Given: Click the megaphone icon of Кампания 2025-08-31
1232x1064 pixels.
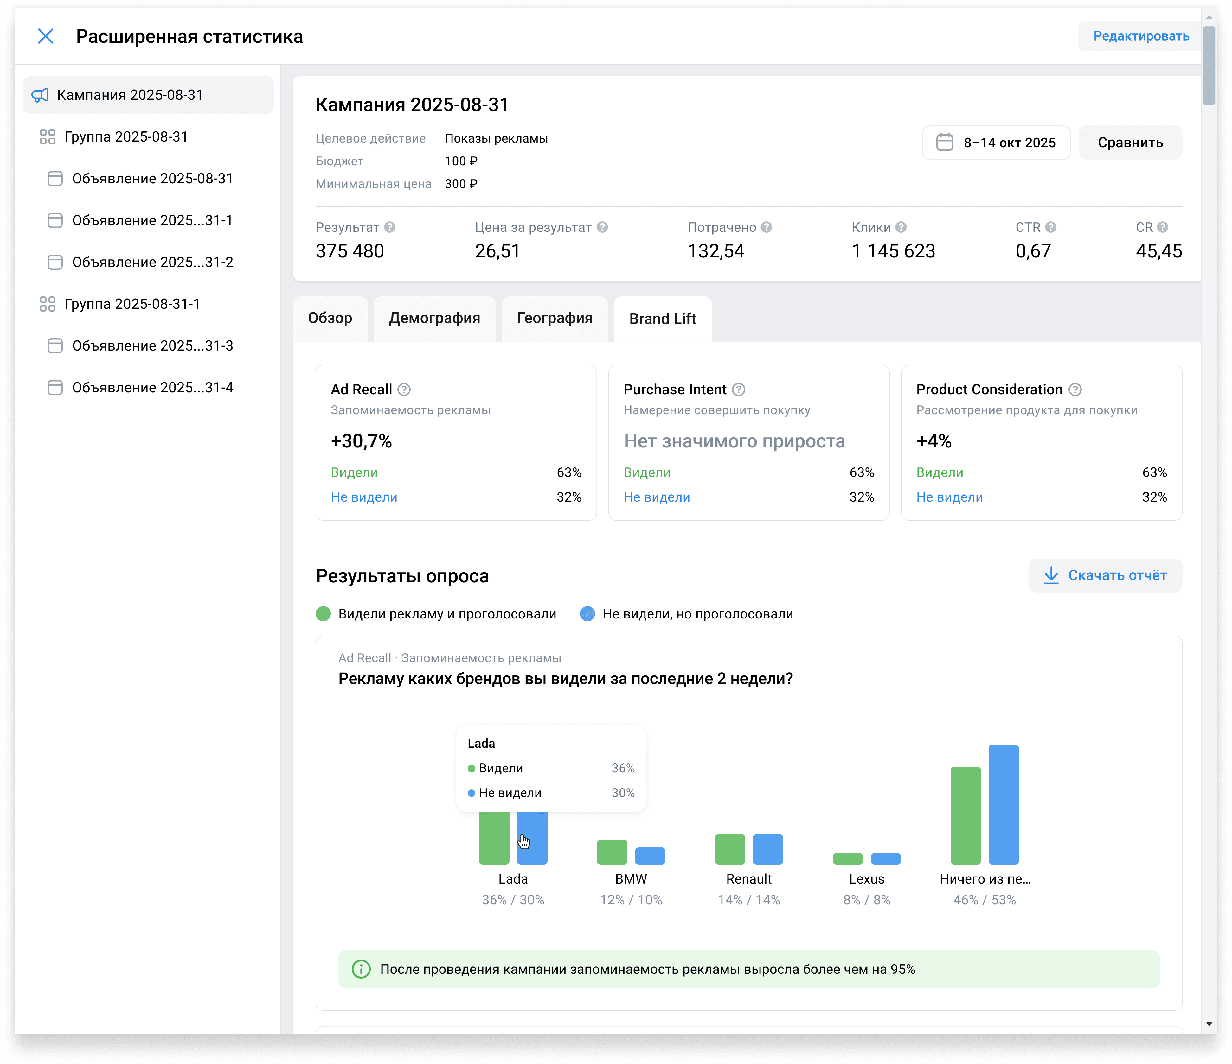Looking at the screenshot, I should (40, 95).
